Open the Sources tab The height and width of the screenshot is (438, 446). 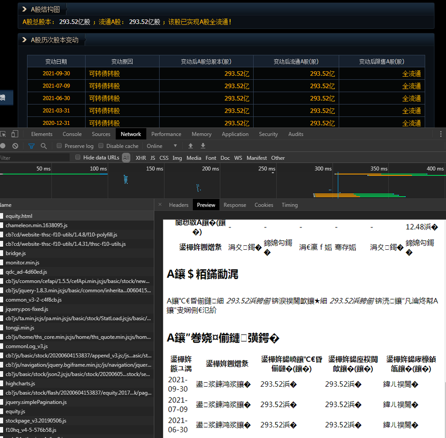pyautogui.click(x=101, y=134)
